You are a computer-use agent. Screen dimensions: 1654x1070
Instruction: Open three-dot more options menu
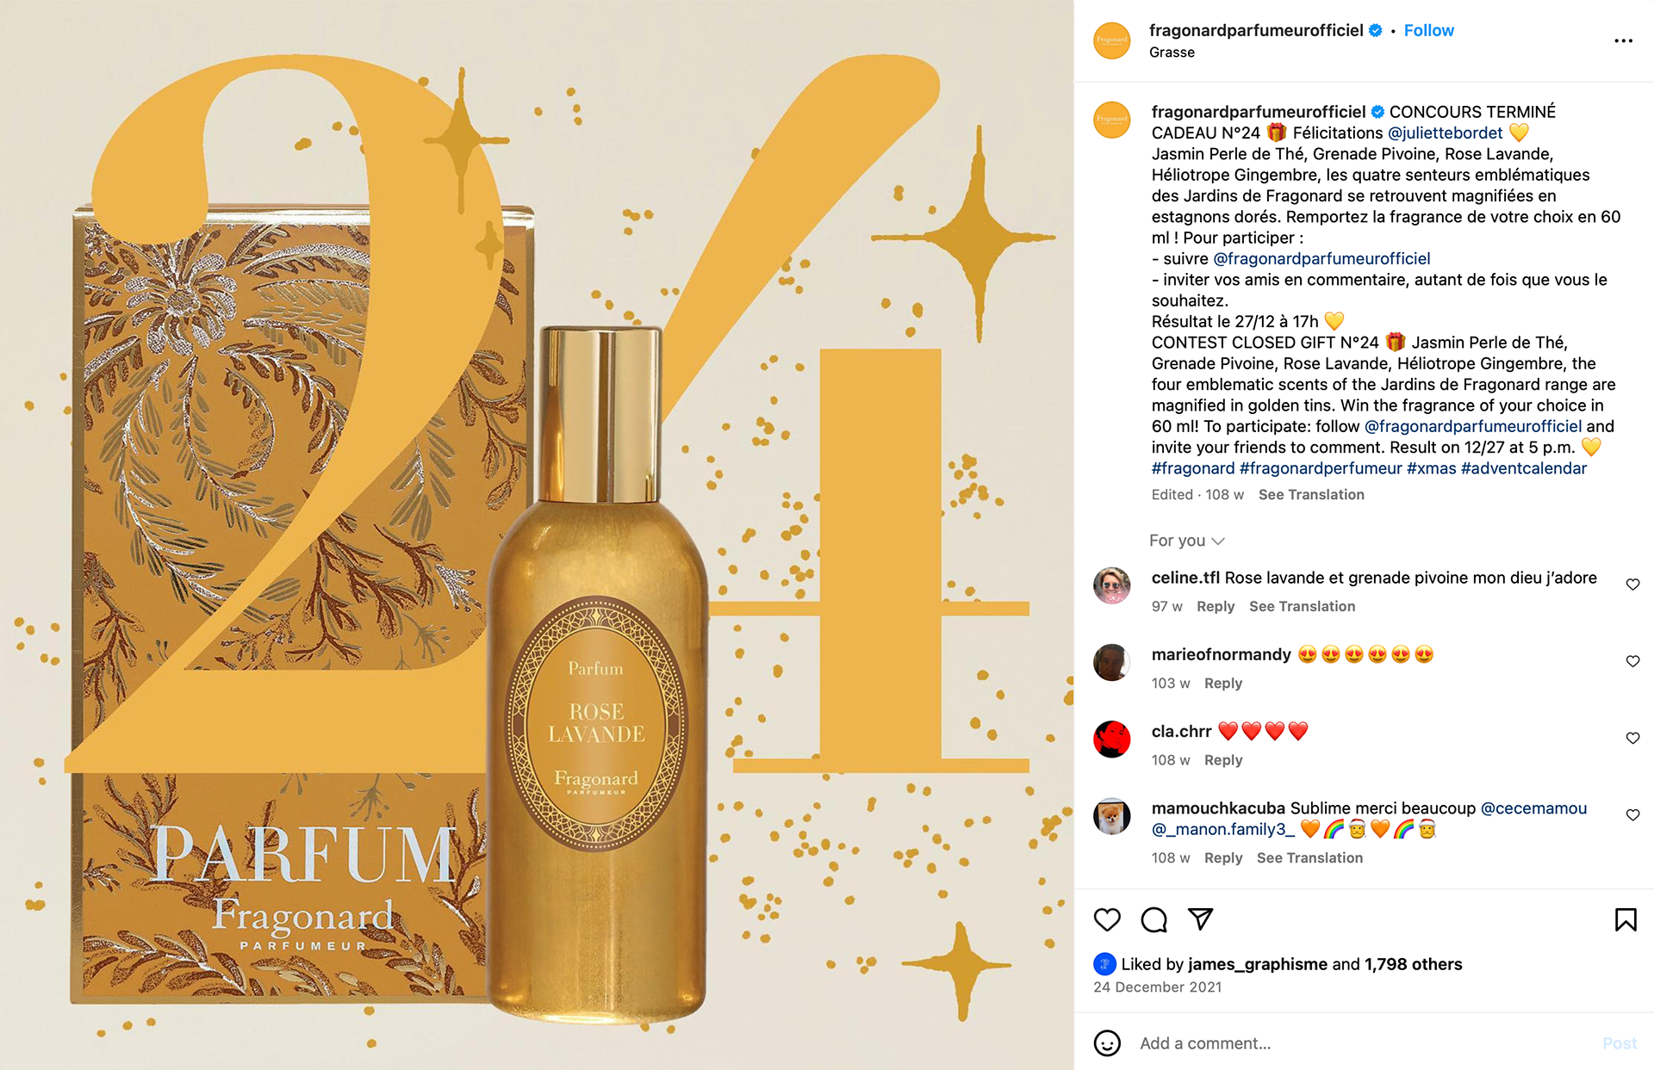coord(1623,40)
